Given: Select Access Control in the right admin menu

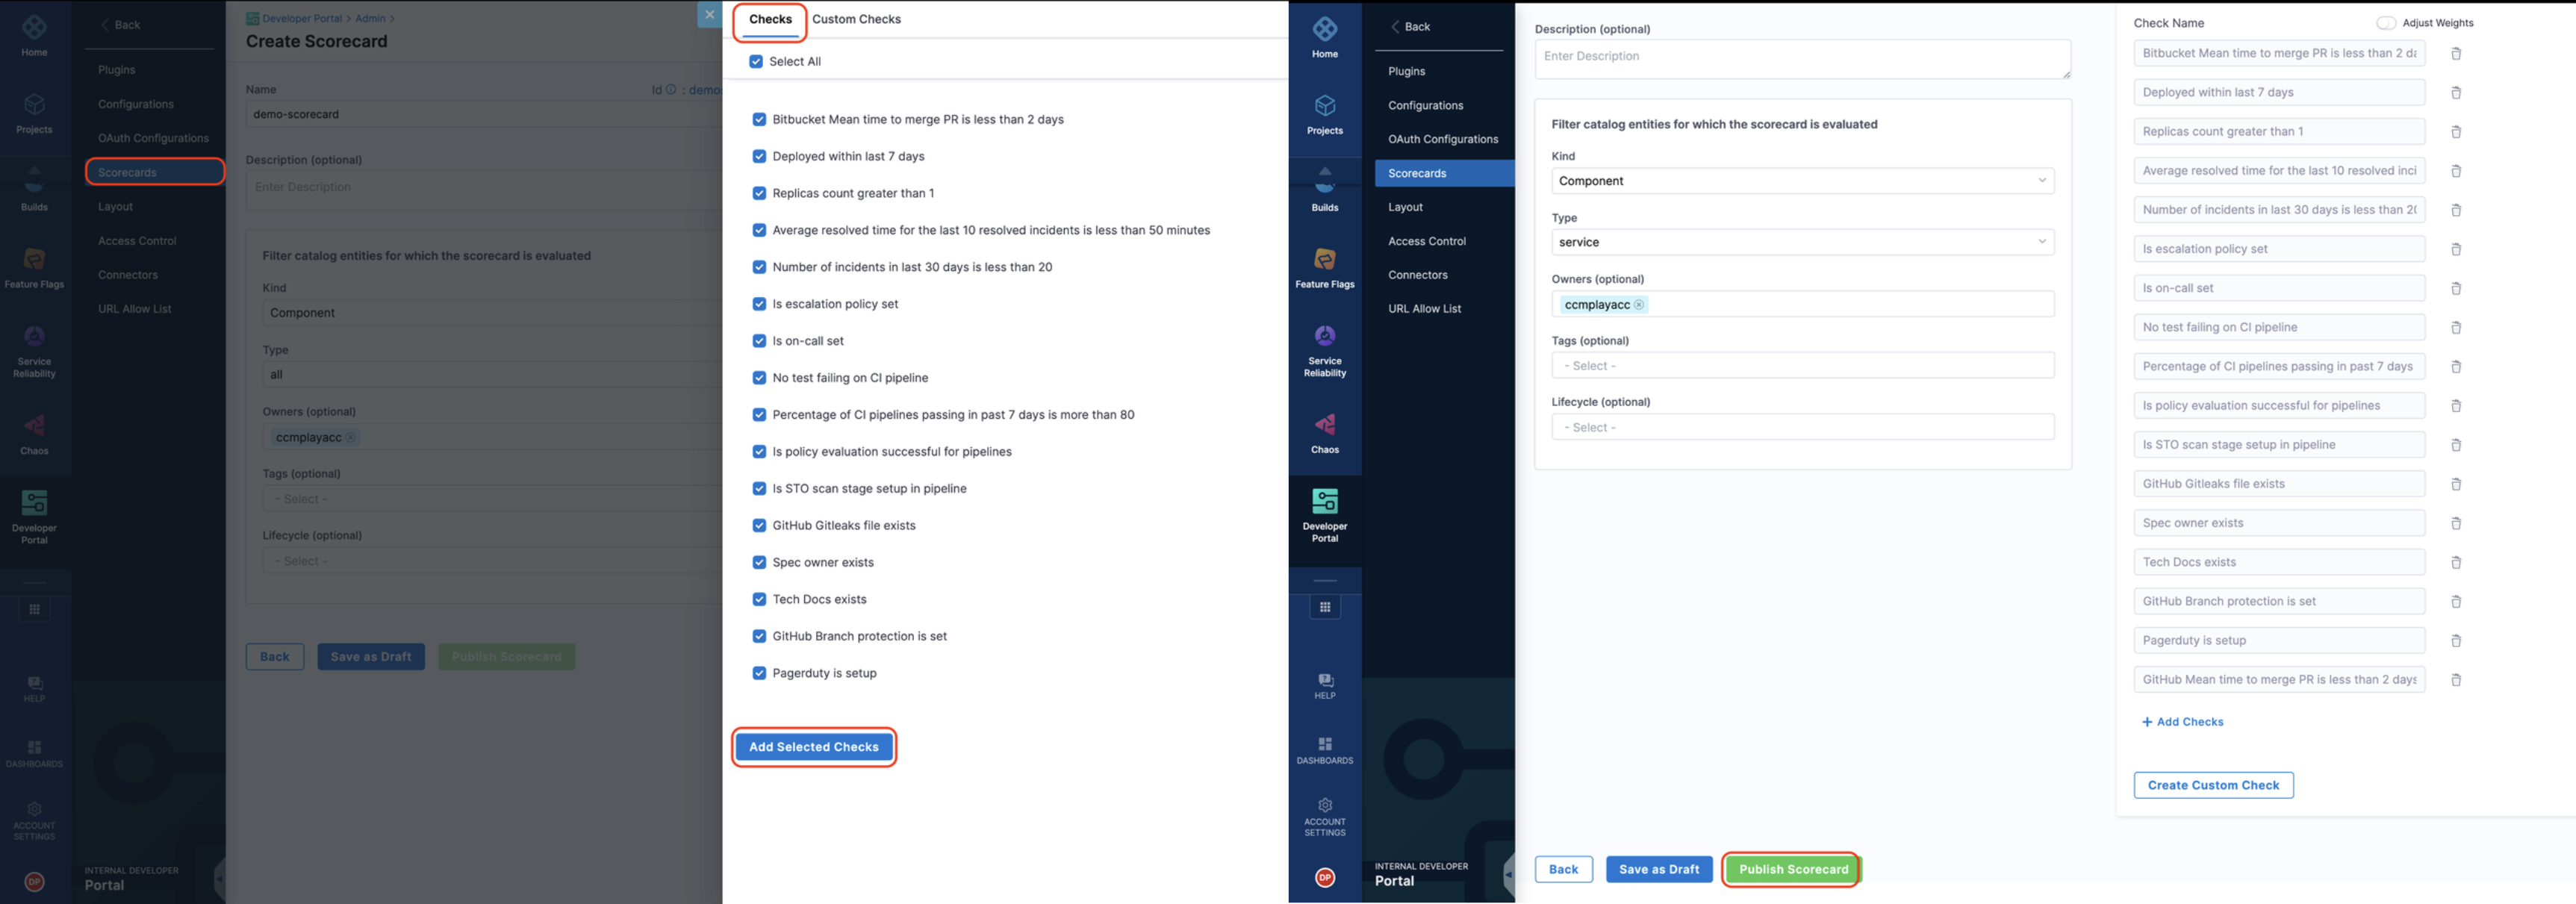Looking at the screenshot, I should (1426, 241).
